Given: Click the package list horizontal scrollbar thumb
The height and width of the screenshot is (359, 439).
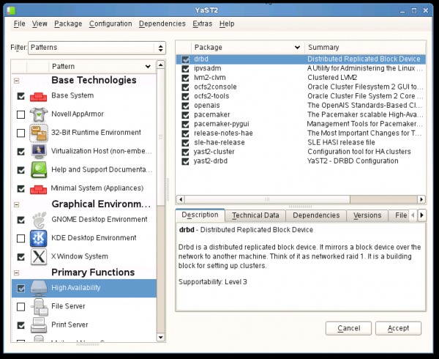Looking at the screenshot, I should 267,199.
